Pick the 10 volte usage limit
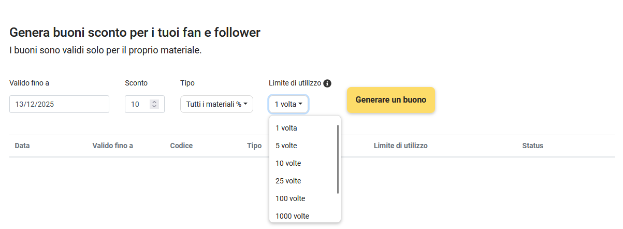623x229 pixels. [288, 163]
